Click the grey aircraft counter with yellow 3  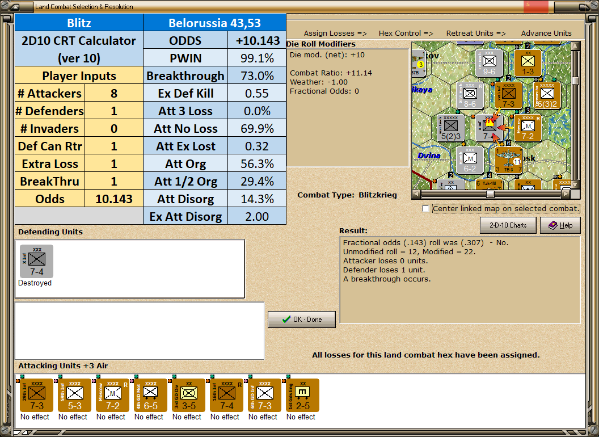[419, 63]
